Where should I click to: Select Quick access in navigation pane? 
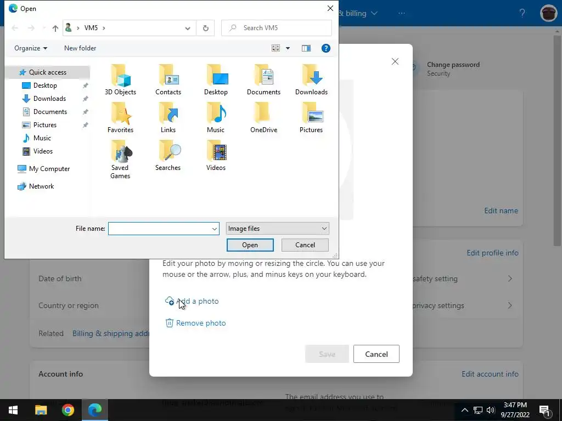(47, 72)
